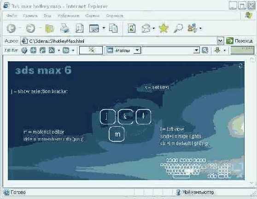Click the IE page icon in status bar
Image resolution: width=257 pixels, height=199 pixels.
pos(6,192)
